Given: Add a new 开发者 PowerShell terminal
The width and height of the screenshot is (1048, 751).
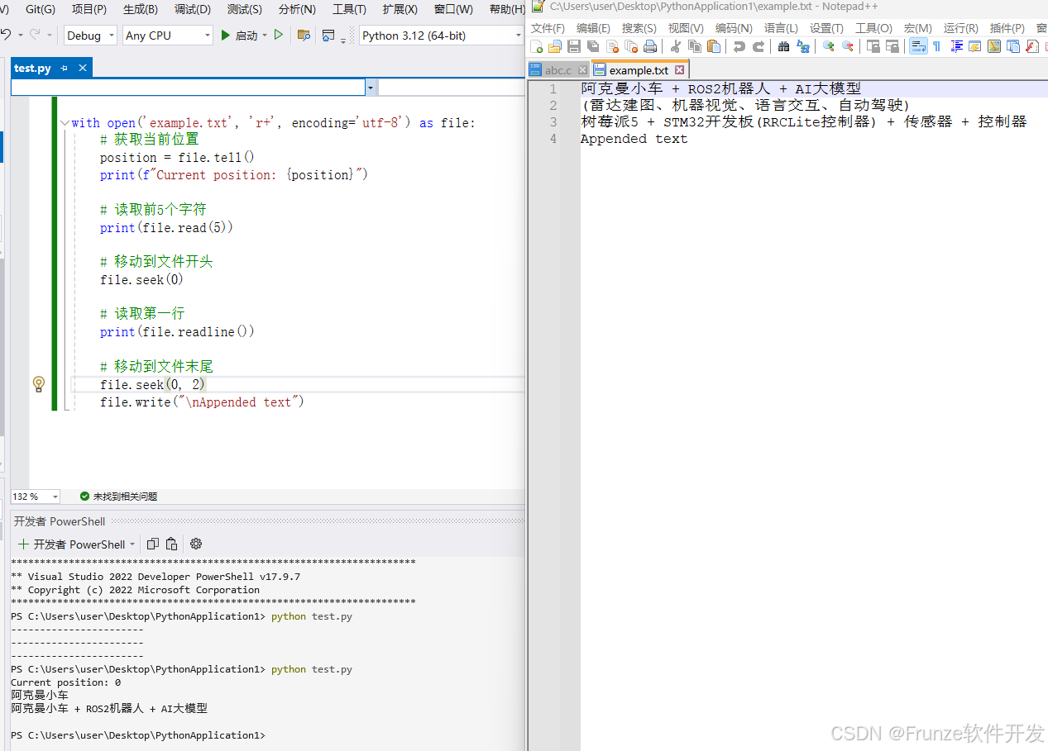Looking at the screenshot, I should coord(71,544).
